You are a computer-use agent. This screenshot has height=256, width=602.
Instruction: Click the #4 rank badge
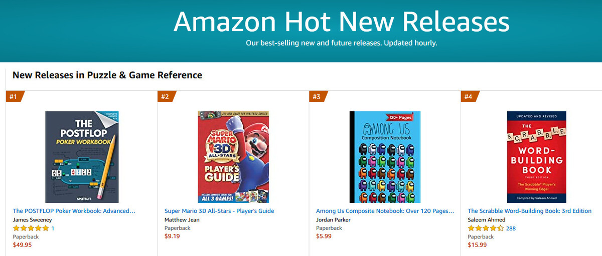469,97
